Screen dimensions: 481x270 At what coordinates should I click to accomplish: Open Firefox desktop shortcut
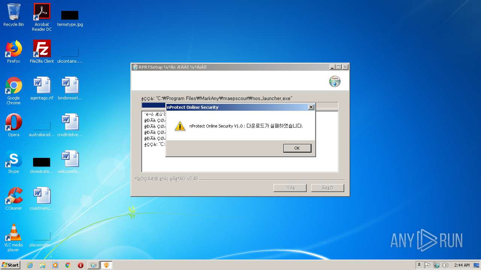click(14, 52)
